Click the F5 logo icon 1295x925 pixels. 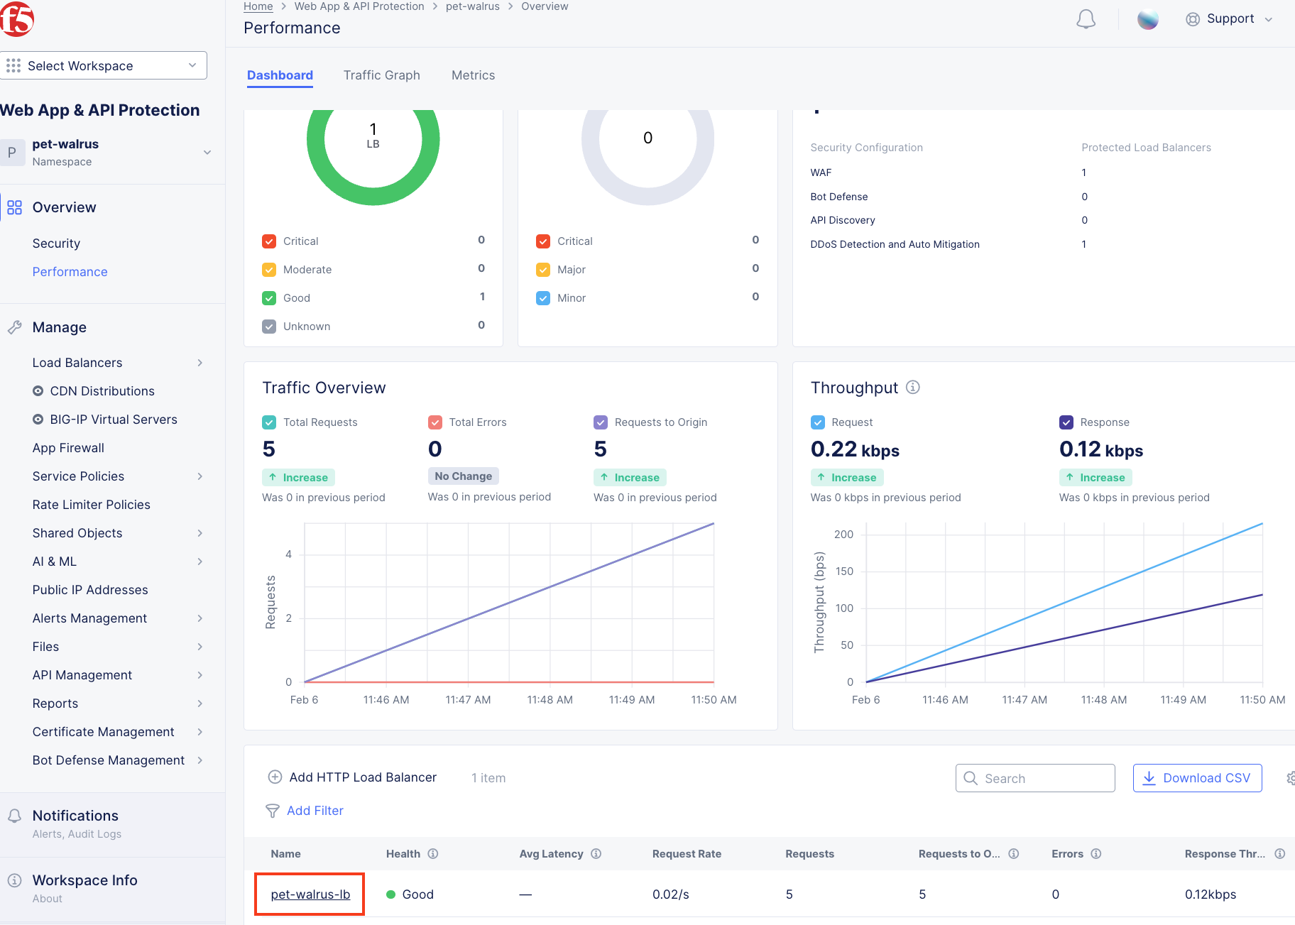click(x=16, y=18)
